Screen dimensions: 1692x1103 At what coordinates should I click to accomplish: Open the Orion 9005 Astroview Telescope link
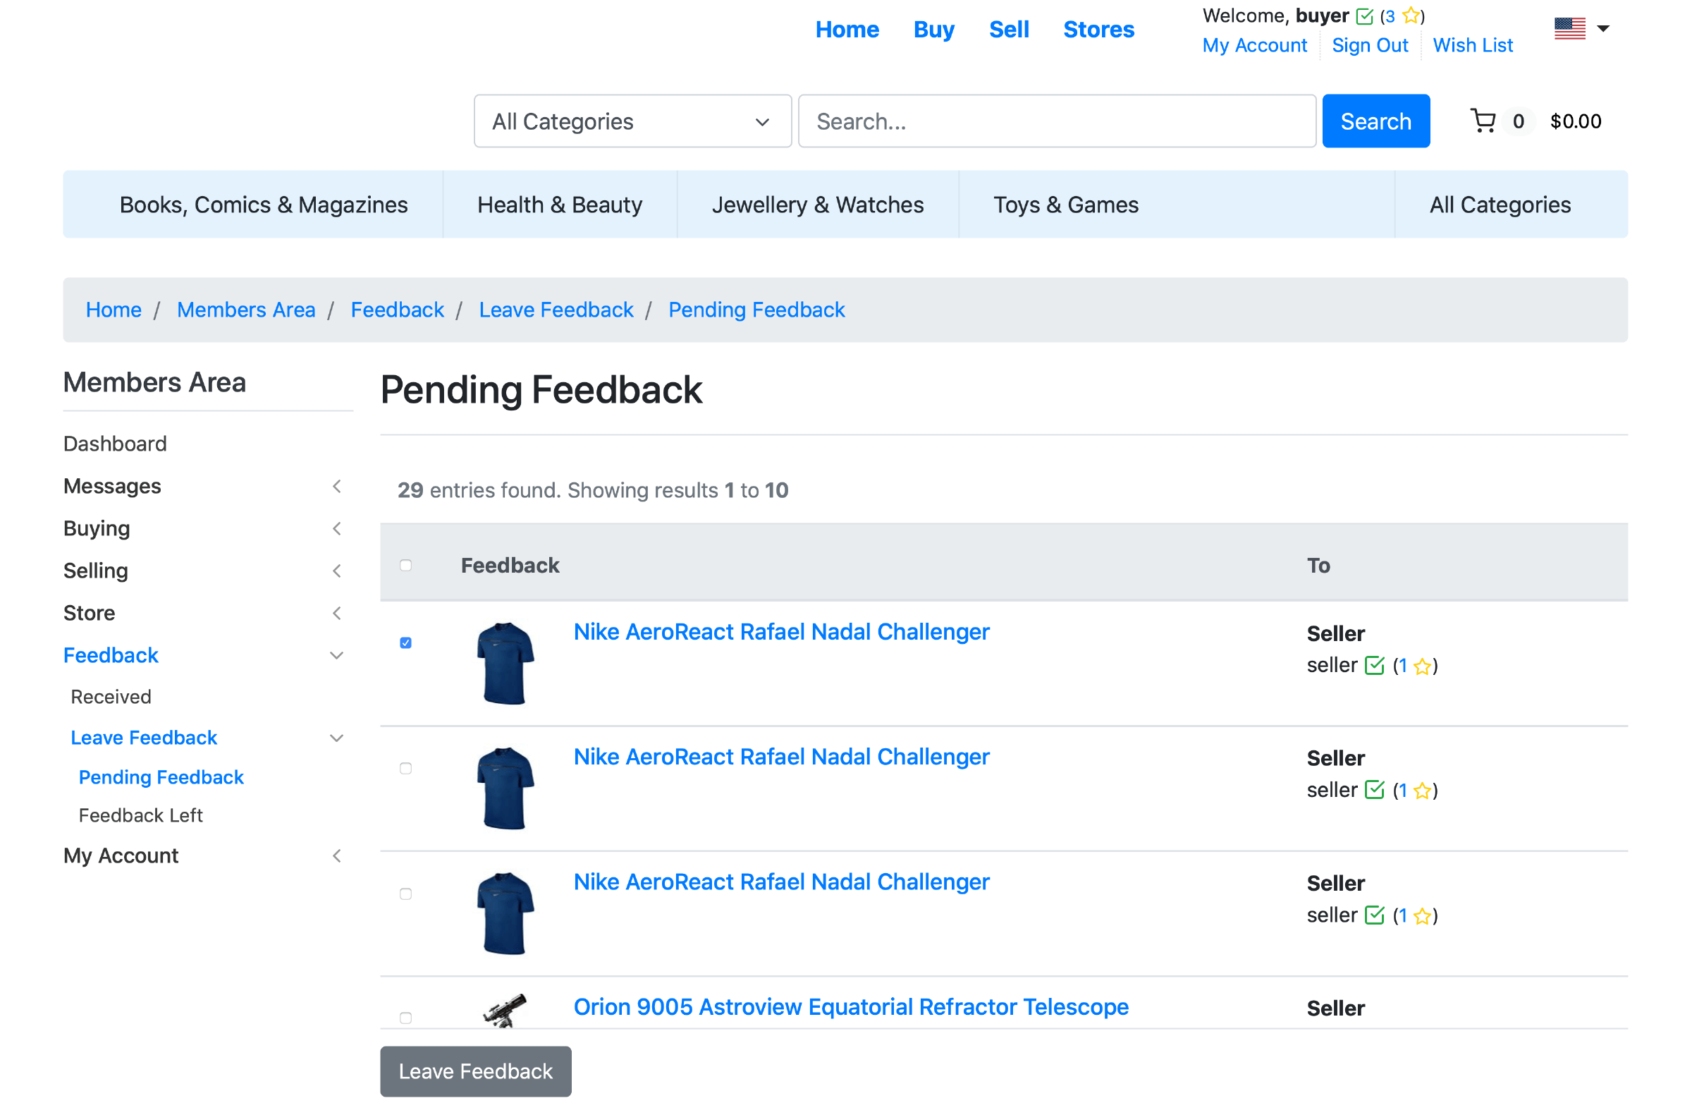click(851, 1007)
